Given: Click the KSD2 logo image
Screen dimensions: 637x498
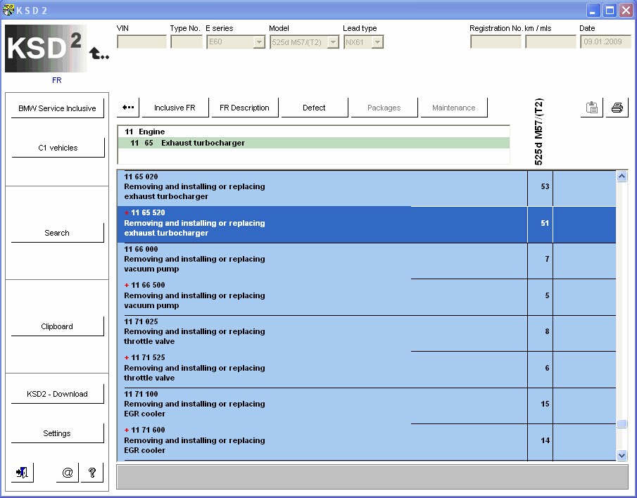Looking at the screenshot, I should click(46, 49).
